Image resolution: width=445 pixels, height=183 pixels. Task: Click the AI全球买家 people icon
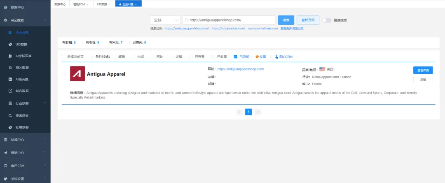[10, 56]
